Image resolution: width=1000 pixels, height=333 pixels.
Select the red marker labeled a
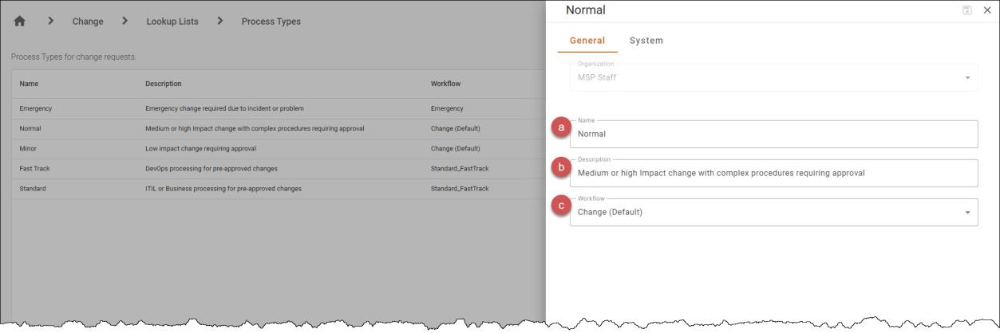coord(562,127)
